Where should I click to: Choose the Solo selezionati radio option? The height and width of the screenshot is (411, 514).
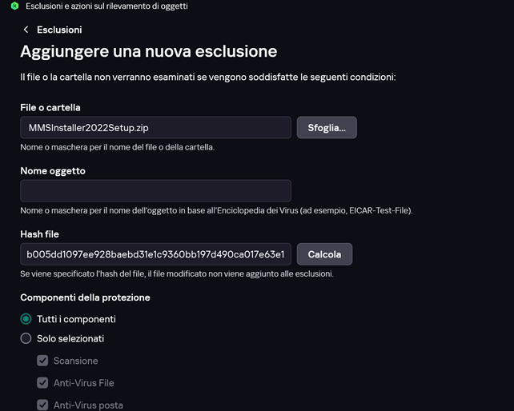[26, 338]
